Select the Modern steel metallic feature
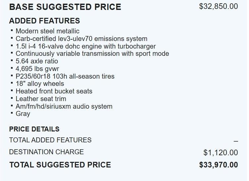This screenshot has width=249, height=181. pyautogui.click(x=47, y=31)
